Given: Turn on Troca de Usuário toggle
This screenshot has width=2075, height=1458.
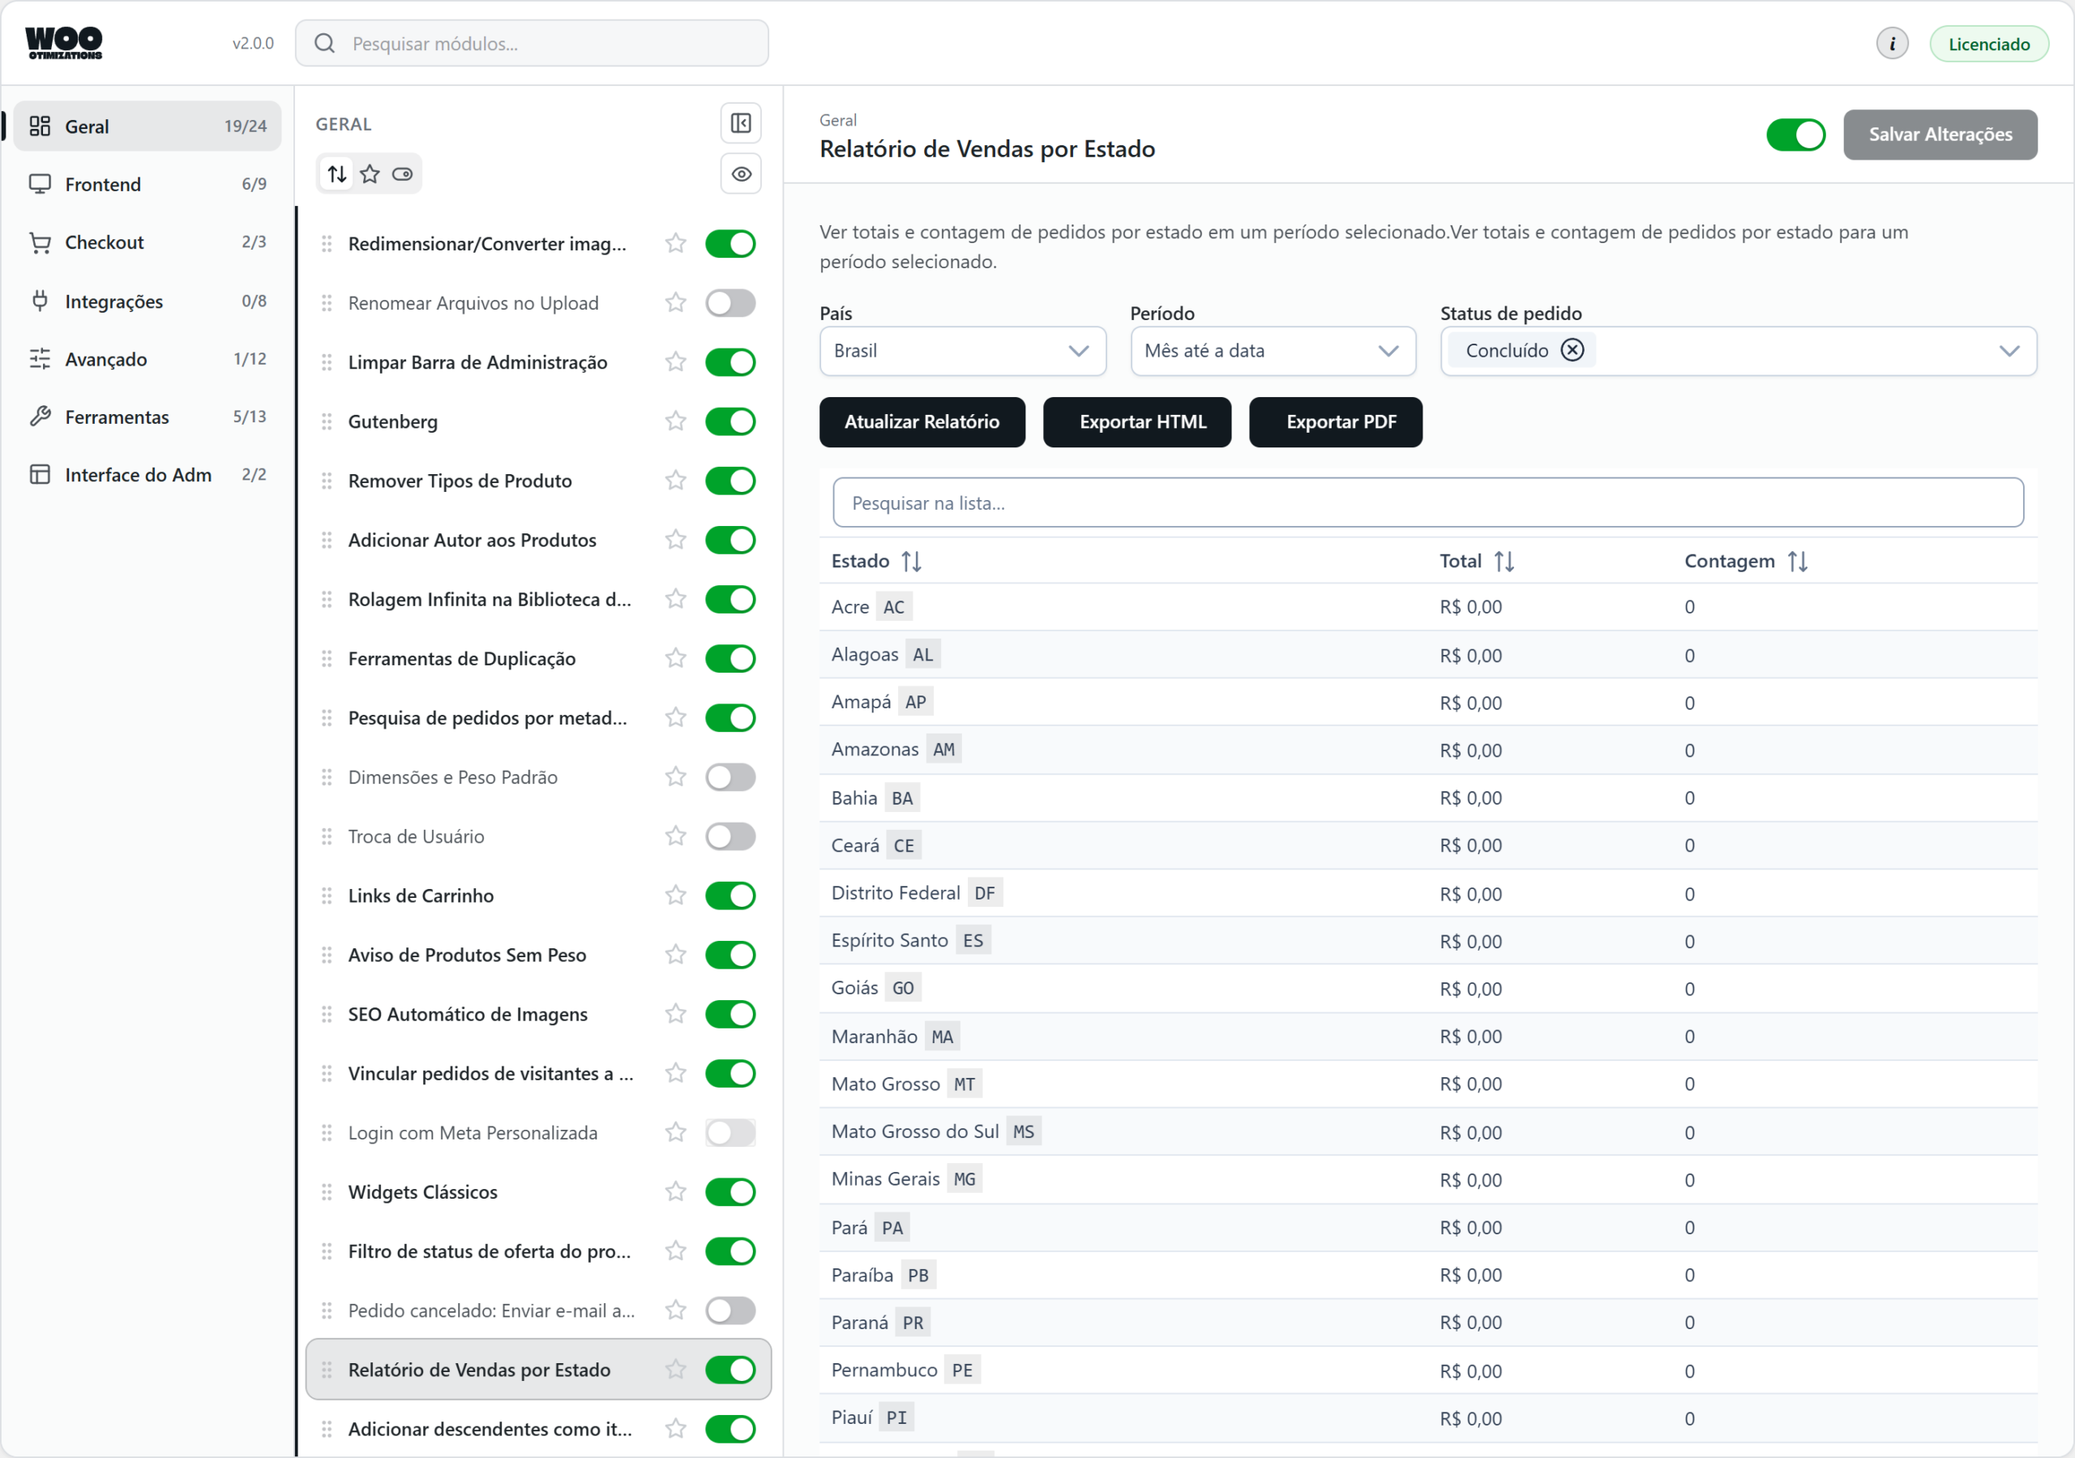Looking at the screenshot, I should click(730, 836).
